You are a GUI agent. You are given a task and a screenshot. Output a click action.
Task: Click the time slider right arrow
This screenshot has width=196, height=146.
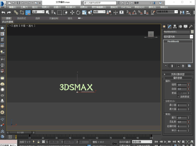click(x=33, y=133)
